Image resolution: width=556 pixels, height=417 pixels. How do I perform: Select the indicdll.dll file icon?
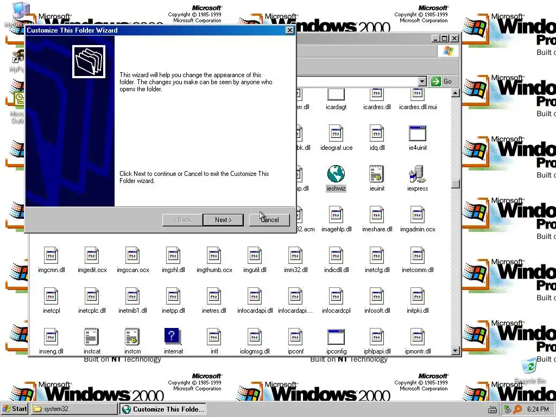(x=336, y=255)
